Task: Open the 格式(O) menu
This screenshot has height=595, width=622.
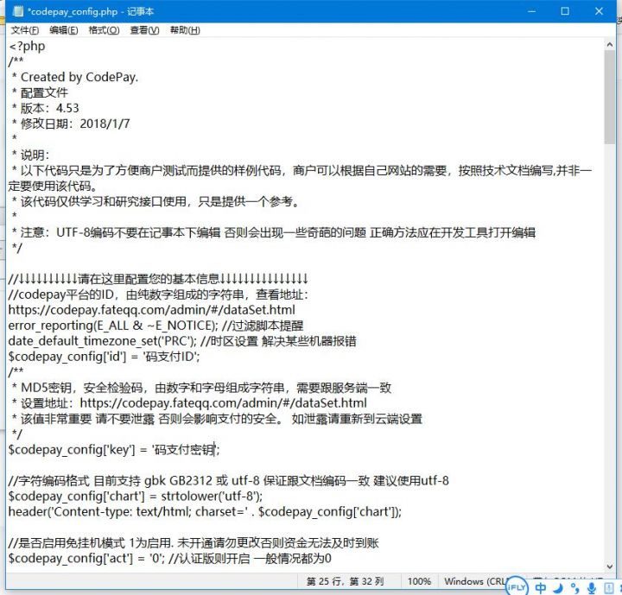Action: coord(104,30)
